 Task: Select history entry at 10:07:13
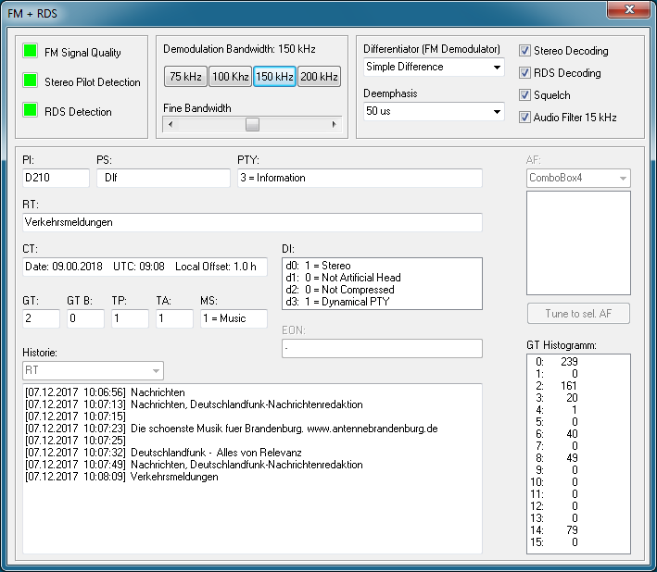pyautogui.click(x=252, y=404)
